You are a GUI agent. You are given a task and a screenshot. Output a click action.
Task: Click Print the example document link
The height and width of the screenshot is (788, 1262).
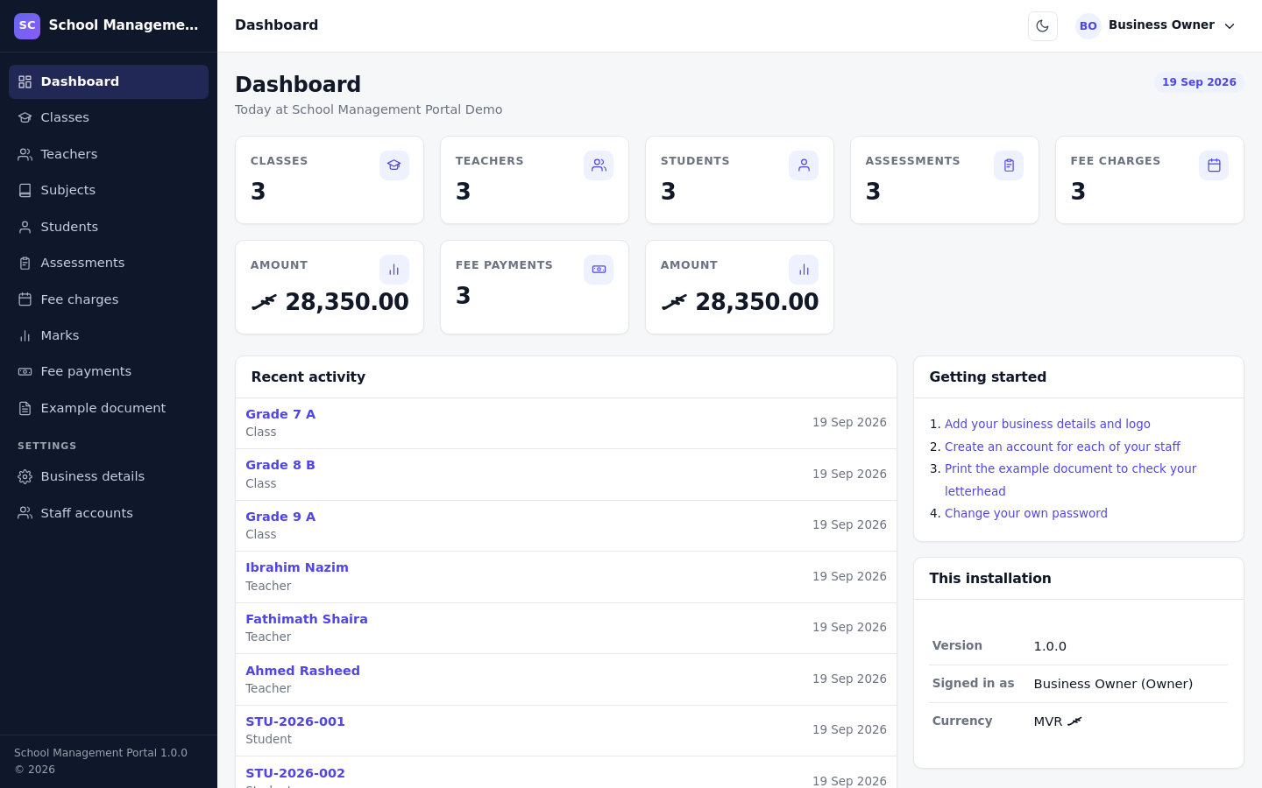(1070, 480)
